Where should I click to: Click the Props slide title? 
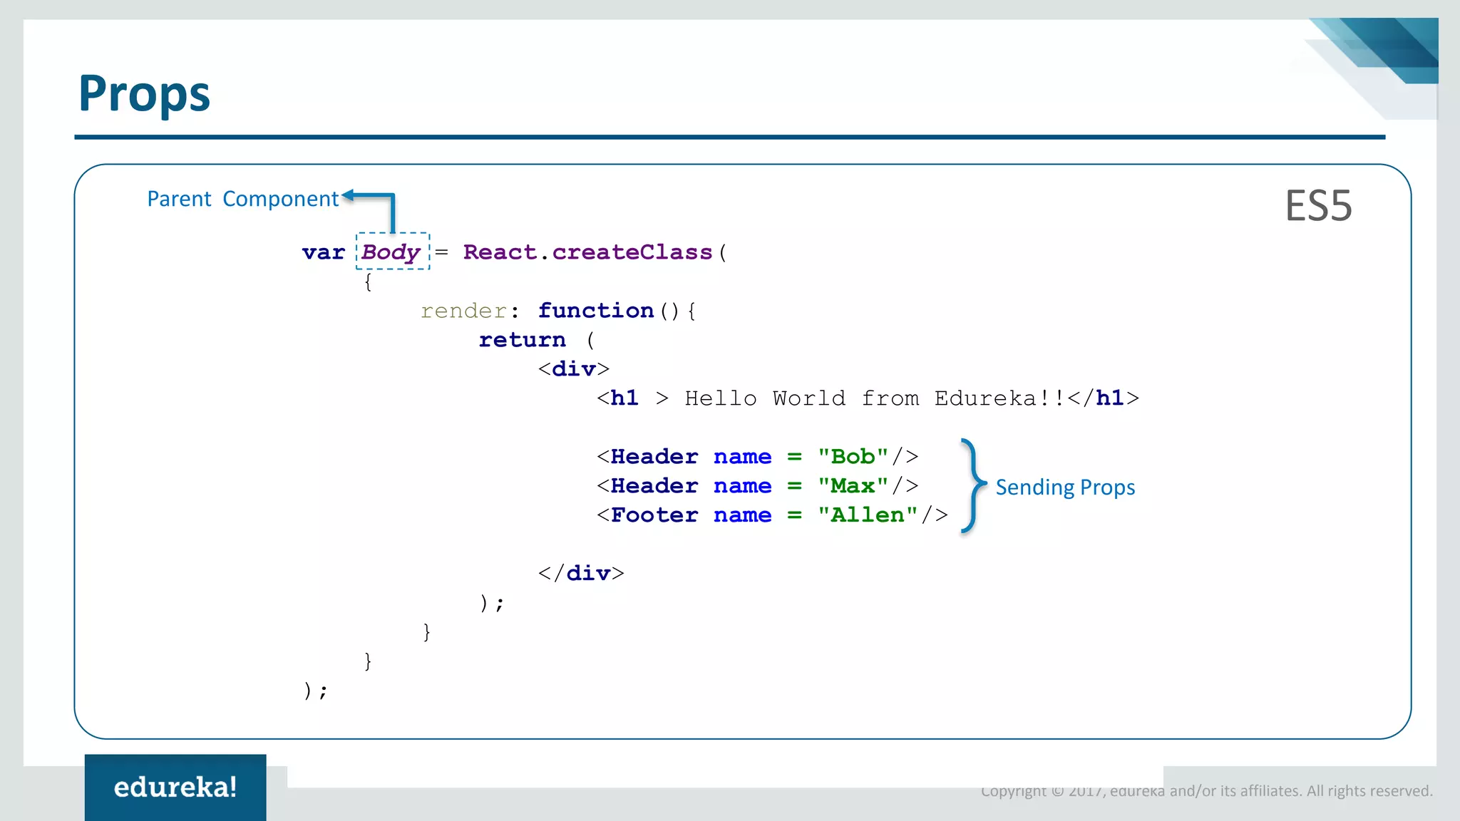[145, 93]
